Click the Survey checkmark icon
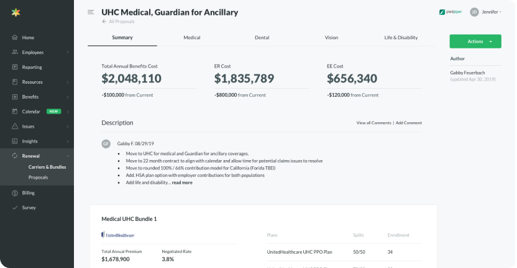 click(x=14, y=207)
